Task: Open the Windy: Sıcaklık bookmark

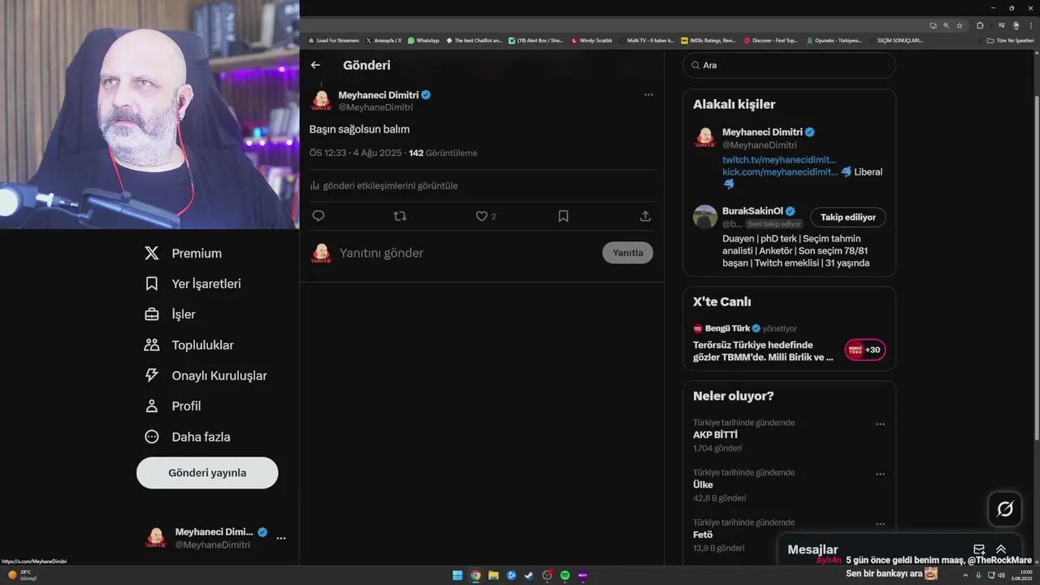Action: click(591, 40)
